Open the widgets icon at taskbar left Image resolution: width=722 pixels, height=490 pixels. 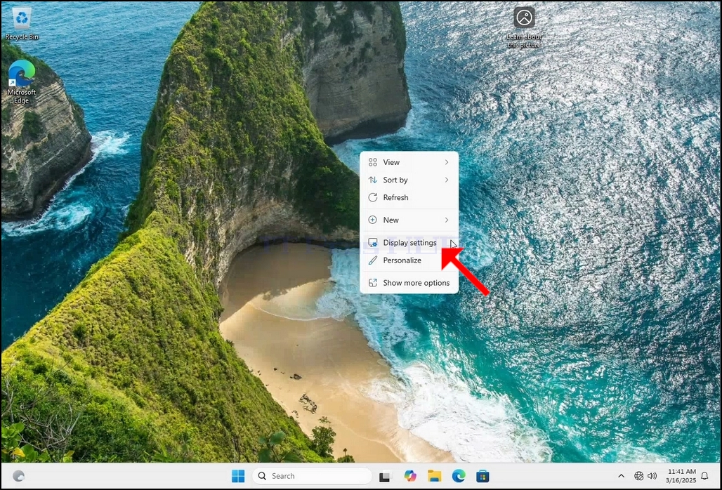pyautogui.click(x=18, y=476)
